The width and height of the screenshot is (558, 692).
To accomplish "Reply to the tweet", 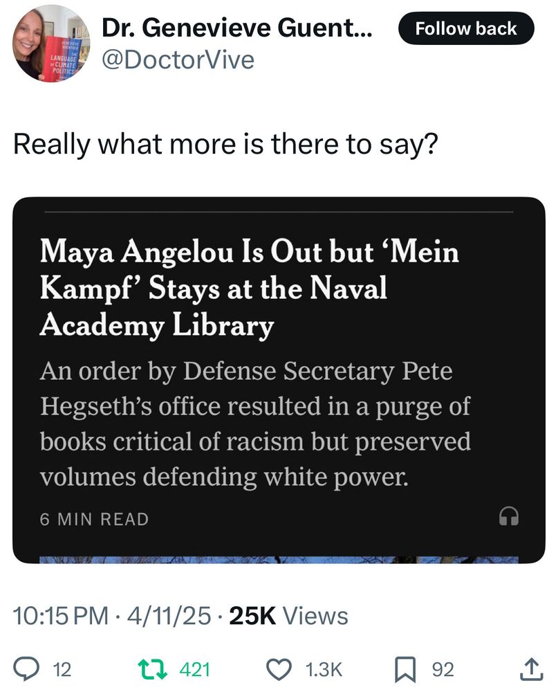I will 28,668.
